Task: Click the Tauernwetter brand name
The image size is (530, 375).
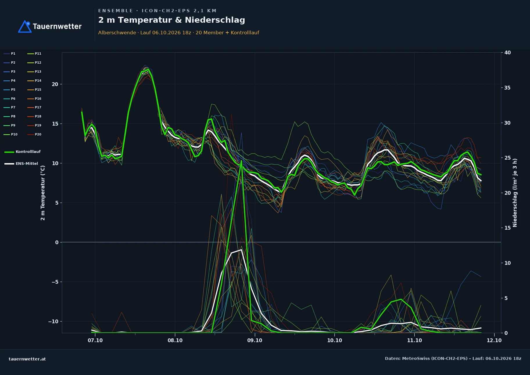Action: pyautogui.click(x=57, y=26)
